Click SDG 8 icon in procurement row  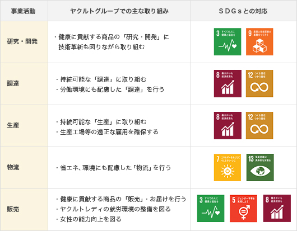(x=228, y=83)
